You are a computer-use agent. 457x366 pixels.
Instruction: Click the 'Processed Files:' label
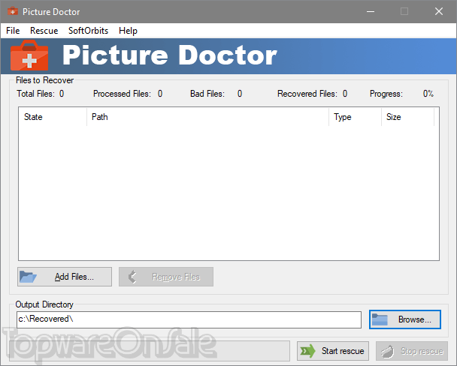[x=122, y=94]
